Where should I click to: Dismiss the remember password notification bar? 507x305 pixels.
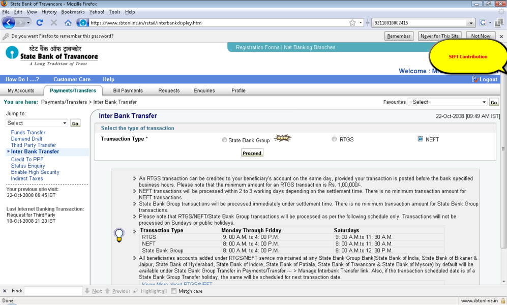pos(501,37)
